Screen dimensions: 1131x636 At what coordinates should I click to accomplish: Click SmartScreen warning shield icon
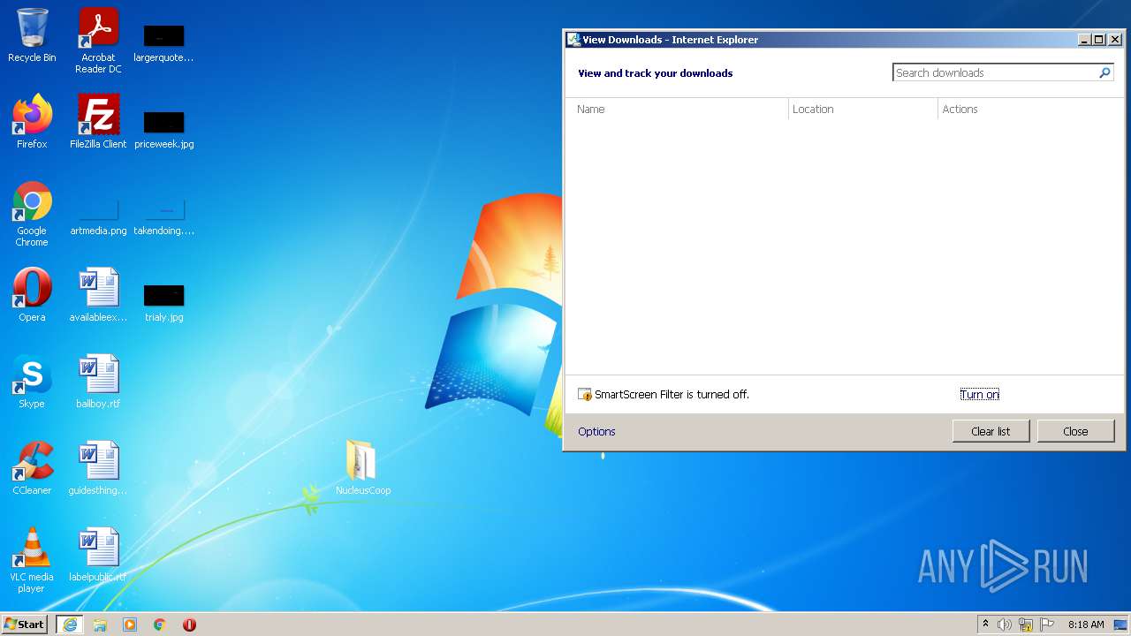(x=584, y=395)
